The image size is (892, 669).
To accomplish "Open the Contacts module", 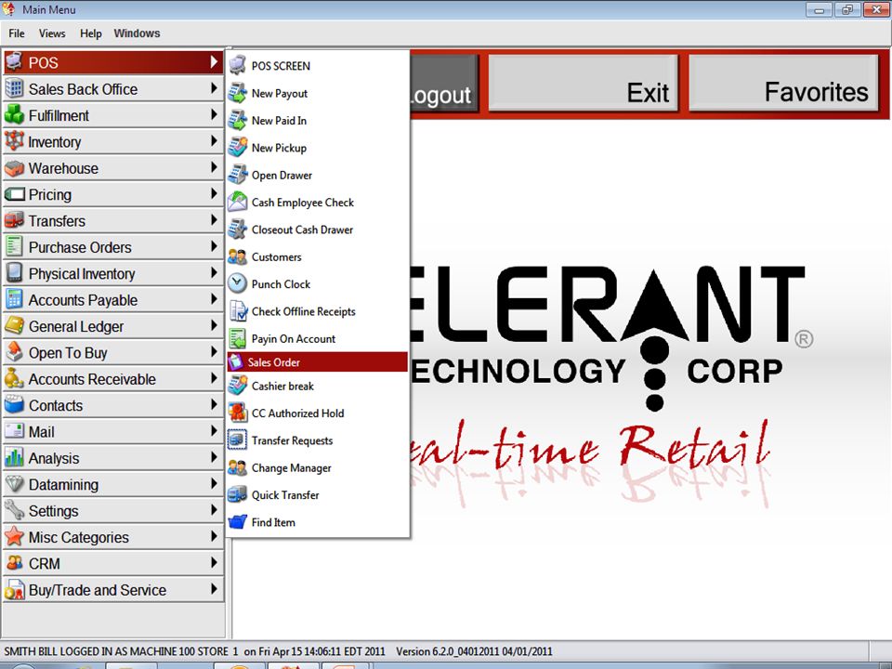I will (x=112, y=405).
